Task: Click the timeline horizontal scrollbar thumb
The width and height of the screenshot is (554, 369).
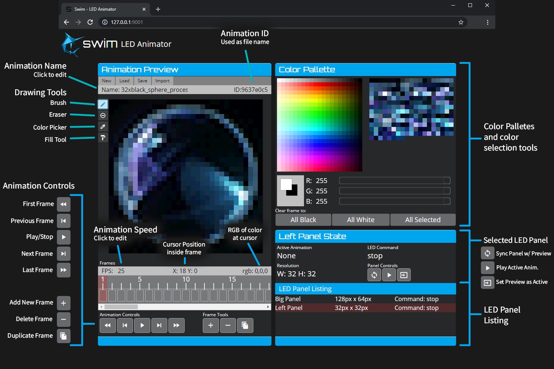Action: [121, 307]
